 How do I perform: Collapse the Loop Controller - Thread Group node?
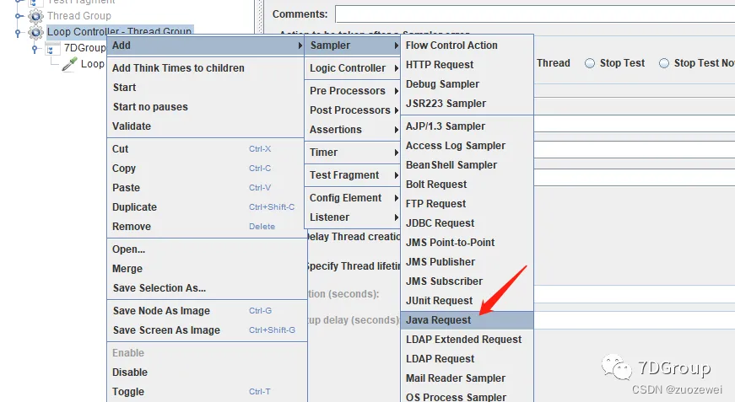(x=19, y=33)
